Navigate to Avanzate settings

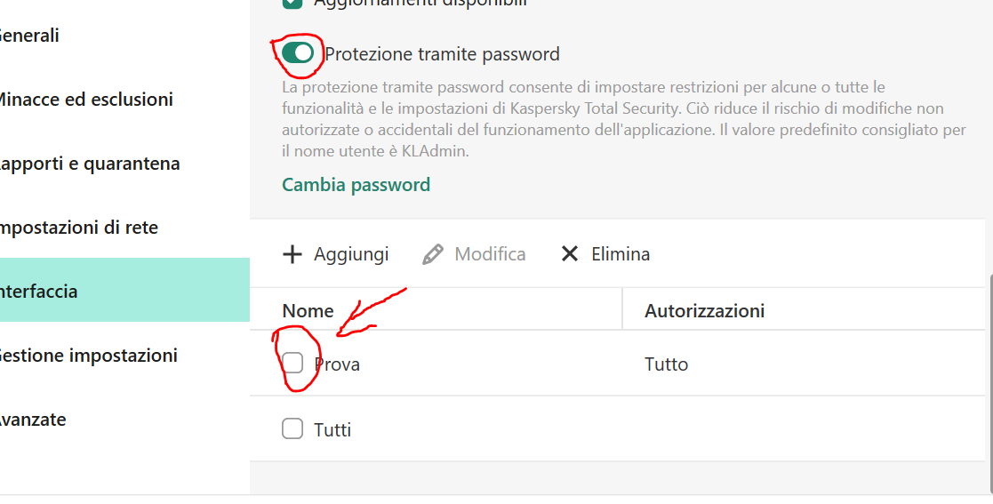(34, 420)
